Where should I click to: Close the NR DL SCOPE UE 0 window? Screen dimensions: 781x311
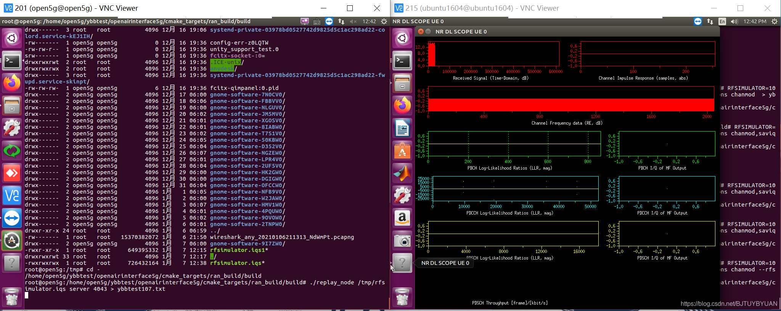click(x=421, y=31)
